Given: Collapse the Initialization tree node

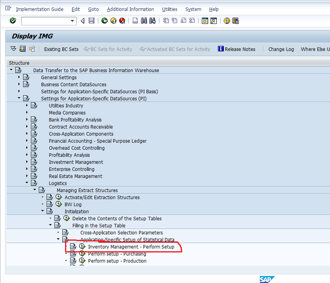Looking at the screenshot, I should pos(42,211).
